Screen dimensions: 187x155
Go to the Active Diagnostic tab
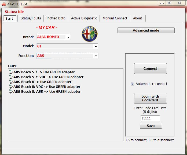coord(84,18)
